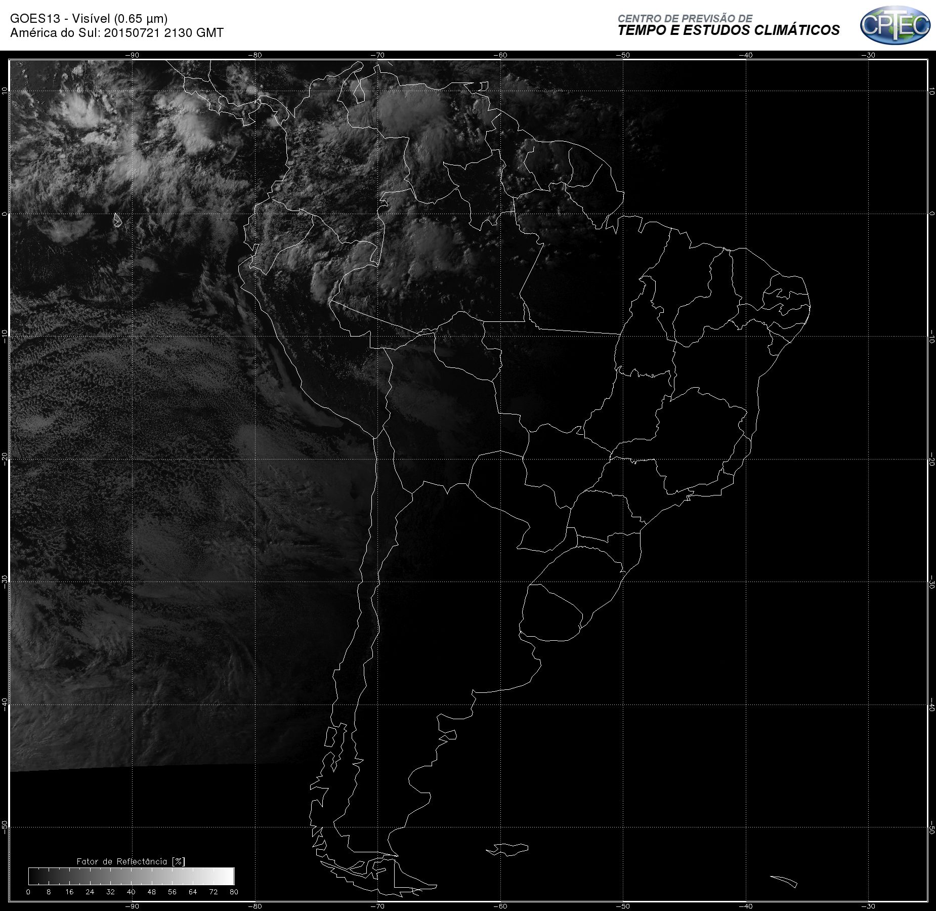Click the '16' tick value on color bar
936x911 pixels.
[x=69, y=892]
